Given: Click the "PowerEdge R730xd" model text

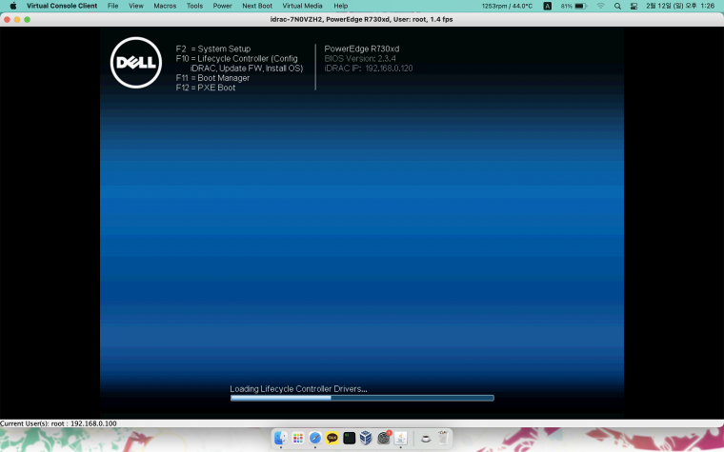Looking at the screenshot, I should [x=362, y=49].
